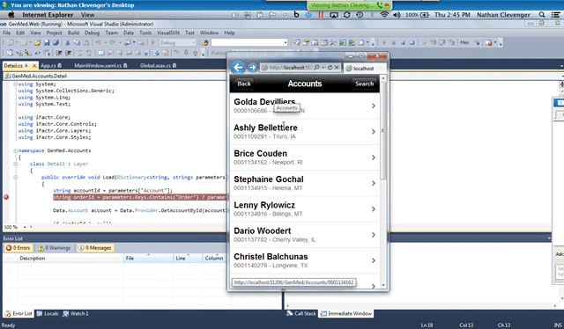The image size is (564, 329).
Task: Go back with the browser's blue back arrow
Action: (x=238, y=67)
